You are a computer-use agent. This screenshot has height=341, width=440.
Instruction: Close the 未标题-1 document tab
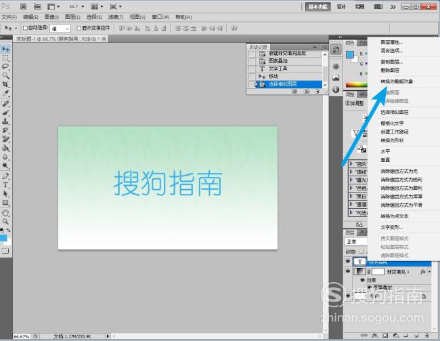pyautogui.click(x=104, y=39)
